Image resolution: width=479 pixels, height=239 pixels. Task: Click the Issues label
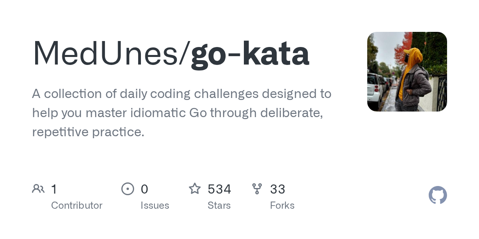pyautogui.click(x=155, y=206)
